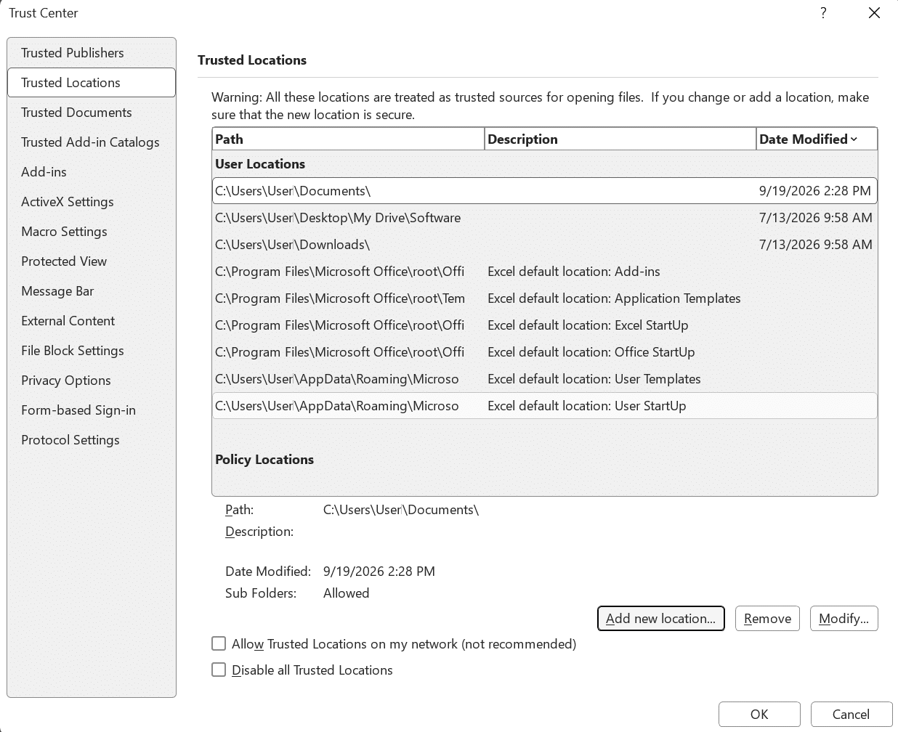Image resolution: width=898 pixels, height=732 pixels.
Task: Open the Trusted Publishers section
Action: [x=92, y=53]
